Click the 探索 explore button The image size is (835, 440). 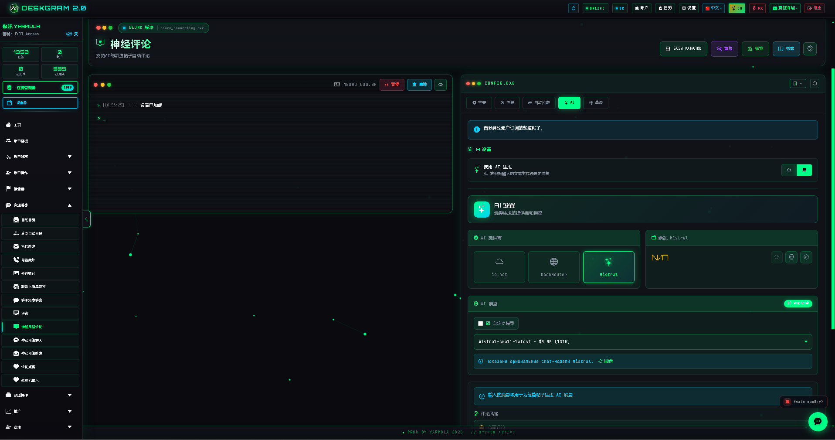[x=755, y=49]
